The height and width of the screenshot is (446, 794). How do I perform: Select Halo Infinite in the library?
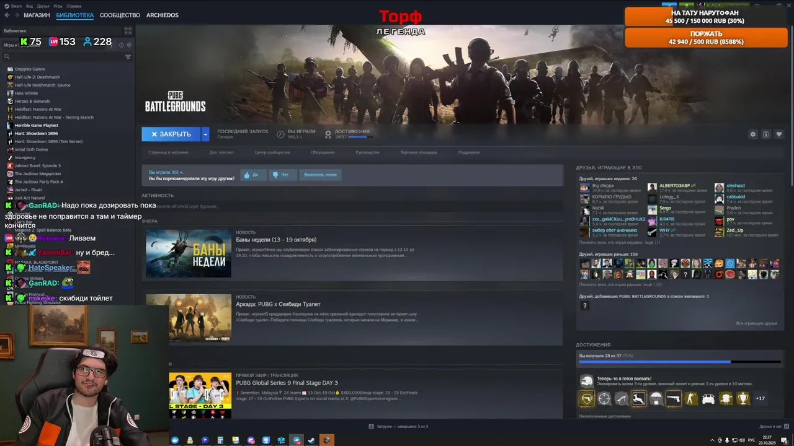(x=26, y=93)
